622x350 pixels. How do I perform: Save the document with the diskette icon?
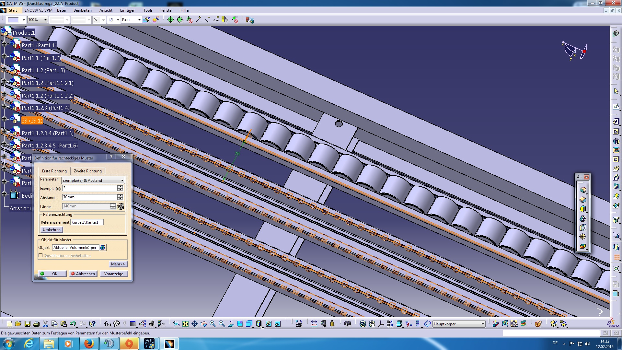coord(28,324)
